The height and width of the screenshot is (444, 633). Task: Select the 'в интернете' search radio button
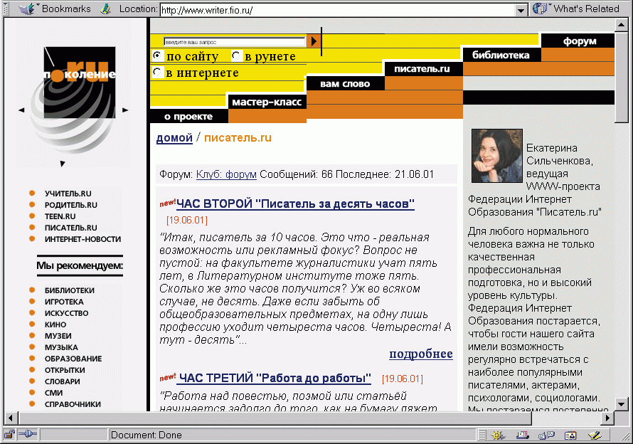click(157, 72)
